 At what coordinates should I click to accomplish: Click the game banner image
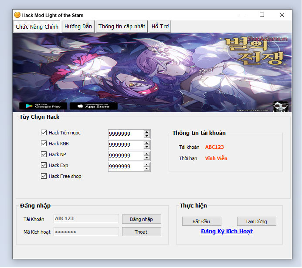(x=152, y=73)
